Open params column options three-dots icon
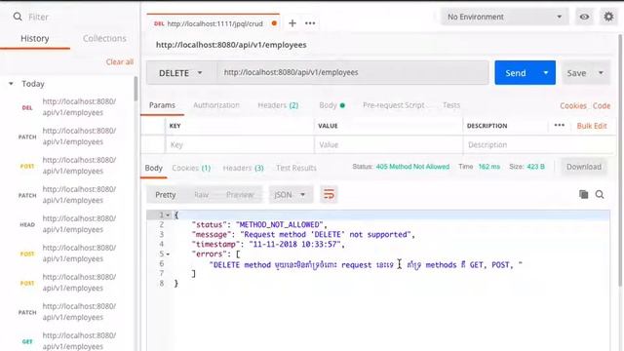This screenshot has height=351, width=624. pos(559,126)
